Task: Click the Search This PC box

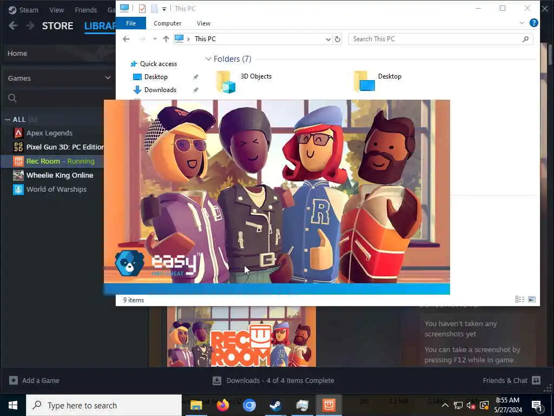Action: (440, 39)
